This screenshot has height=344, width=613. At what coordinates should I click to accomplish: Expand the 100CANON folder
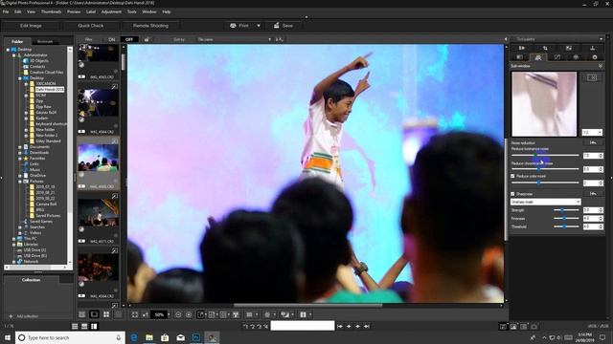pyautogui.click(x=26, y=84)
